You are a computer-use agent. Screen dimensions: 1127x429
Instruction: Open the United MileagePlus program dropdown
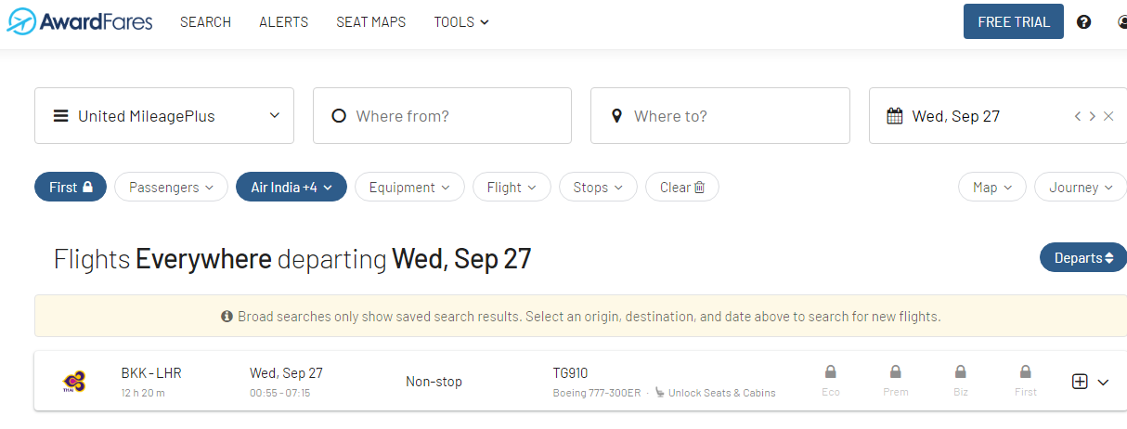click(x=164, y=116)
